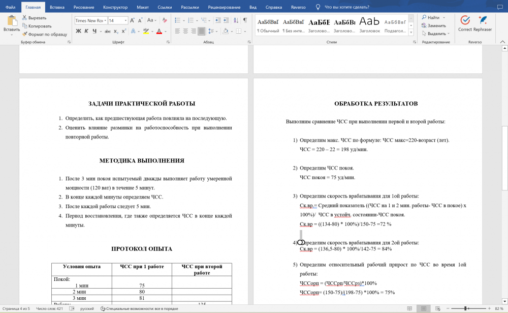Toggle Justify paragraph alignment
This screenshot has width=508, height=313.
201,31
